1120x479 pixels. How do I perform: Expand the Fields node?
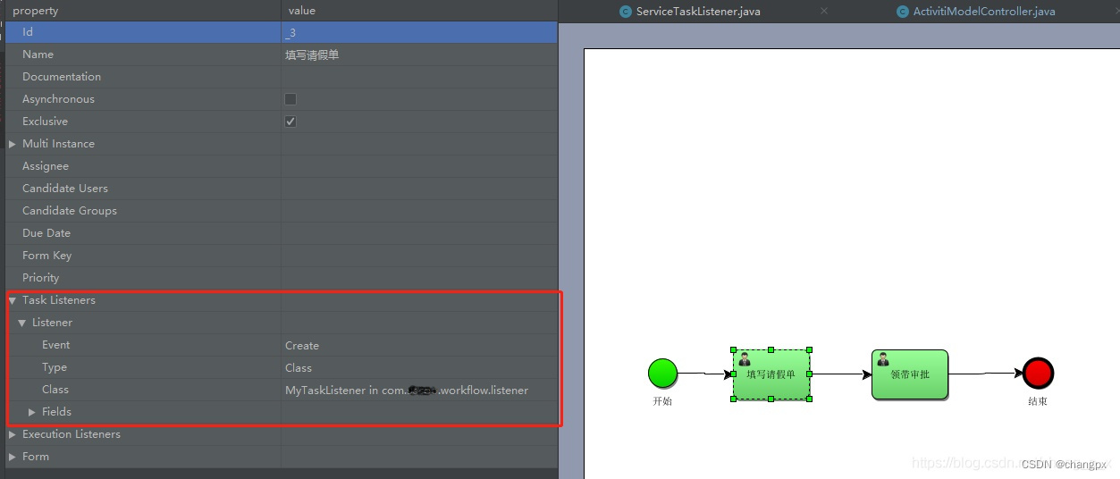tap(32, 412)
